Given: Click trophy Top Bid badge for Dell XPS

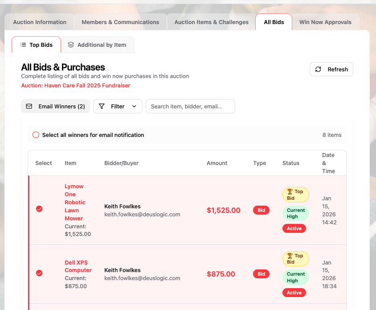Looking at the screenshot, I should coord(295,259).
